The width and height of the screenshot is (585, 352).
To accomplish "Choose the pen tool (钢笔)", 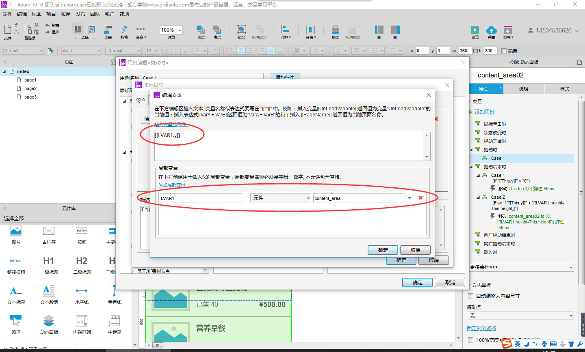I will point(124,30).
